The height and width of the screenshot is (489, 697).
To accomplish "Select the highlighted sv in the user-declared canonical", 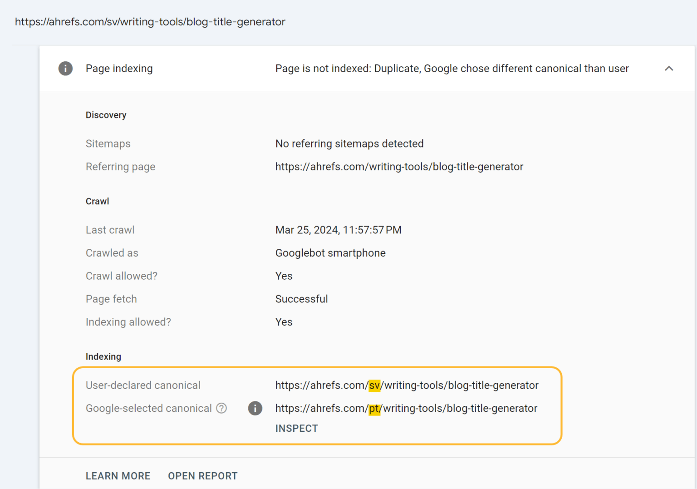I will pyautogui.click(x=374, y=385).
